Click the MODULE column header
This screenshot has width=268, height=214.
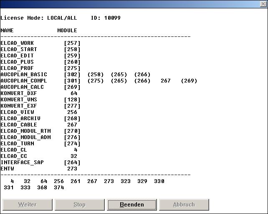(67, 31)
